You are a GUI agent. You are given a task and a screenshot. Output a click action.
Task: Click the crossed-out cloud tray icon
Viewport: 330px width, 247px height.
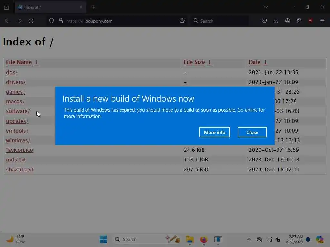259,239
